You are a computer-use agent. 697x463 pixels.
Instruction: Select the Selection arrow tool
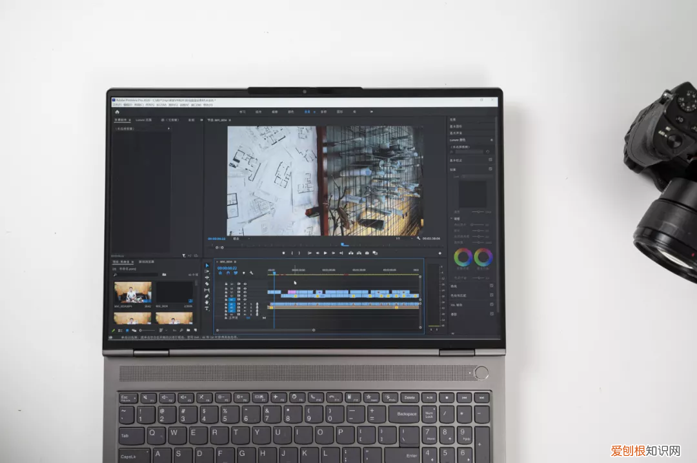(207, 265)
